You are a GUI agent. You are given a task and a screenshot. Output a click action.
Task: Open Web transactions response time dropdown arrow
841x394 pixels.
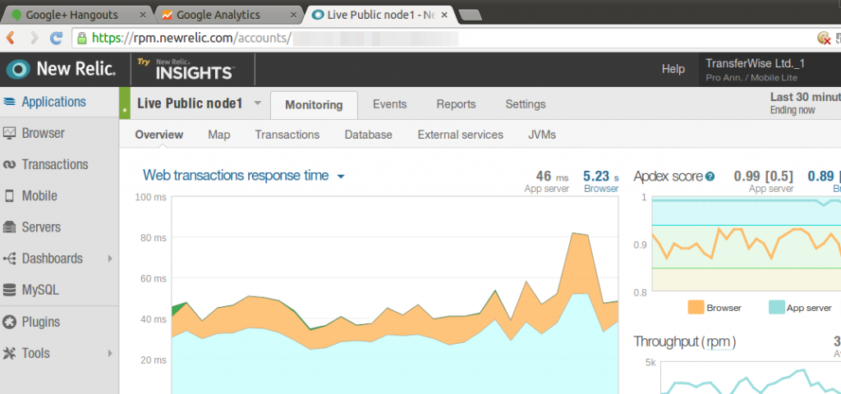(341, 176)
